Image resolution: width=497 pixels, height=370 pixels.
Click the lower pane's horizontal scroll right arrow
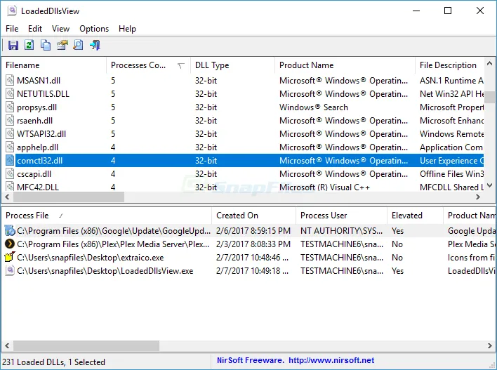[490, 345]
